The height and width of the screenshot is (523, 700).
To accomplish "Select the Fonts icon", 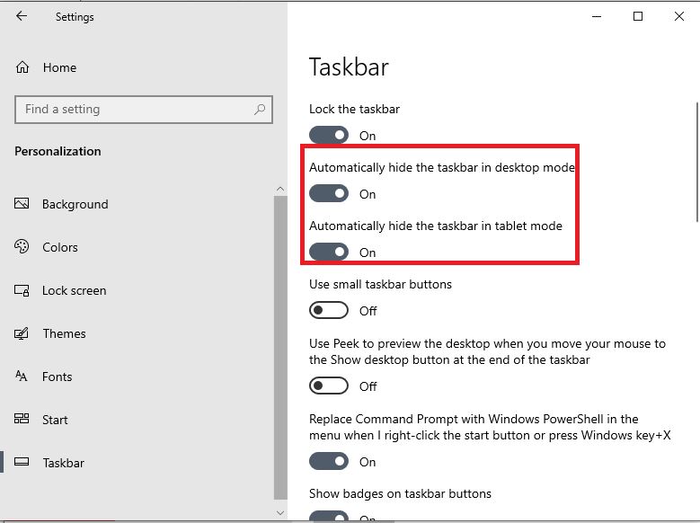I will click(22, 376).
